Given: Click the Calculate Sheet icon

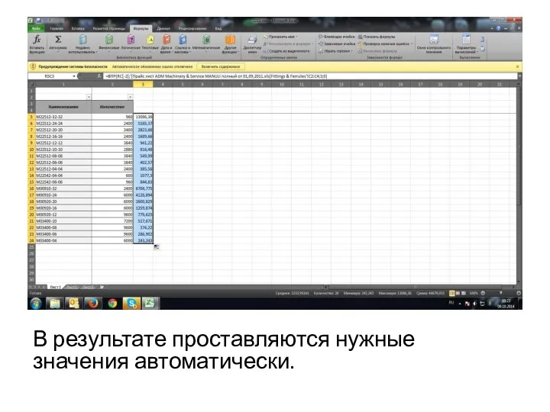Looking at the screenshot, I should (483, 49).
